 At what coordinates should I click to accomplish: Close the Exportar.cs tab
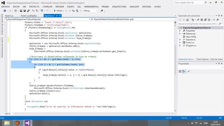pos(60,16)
